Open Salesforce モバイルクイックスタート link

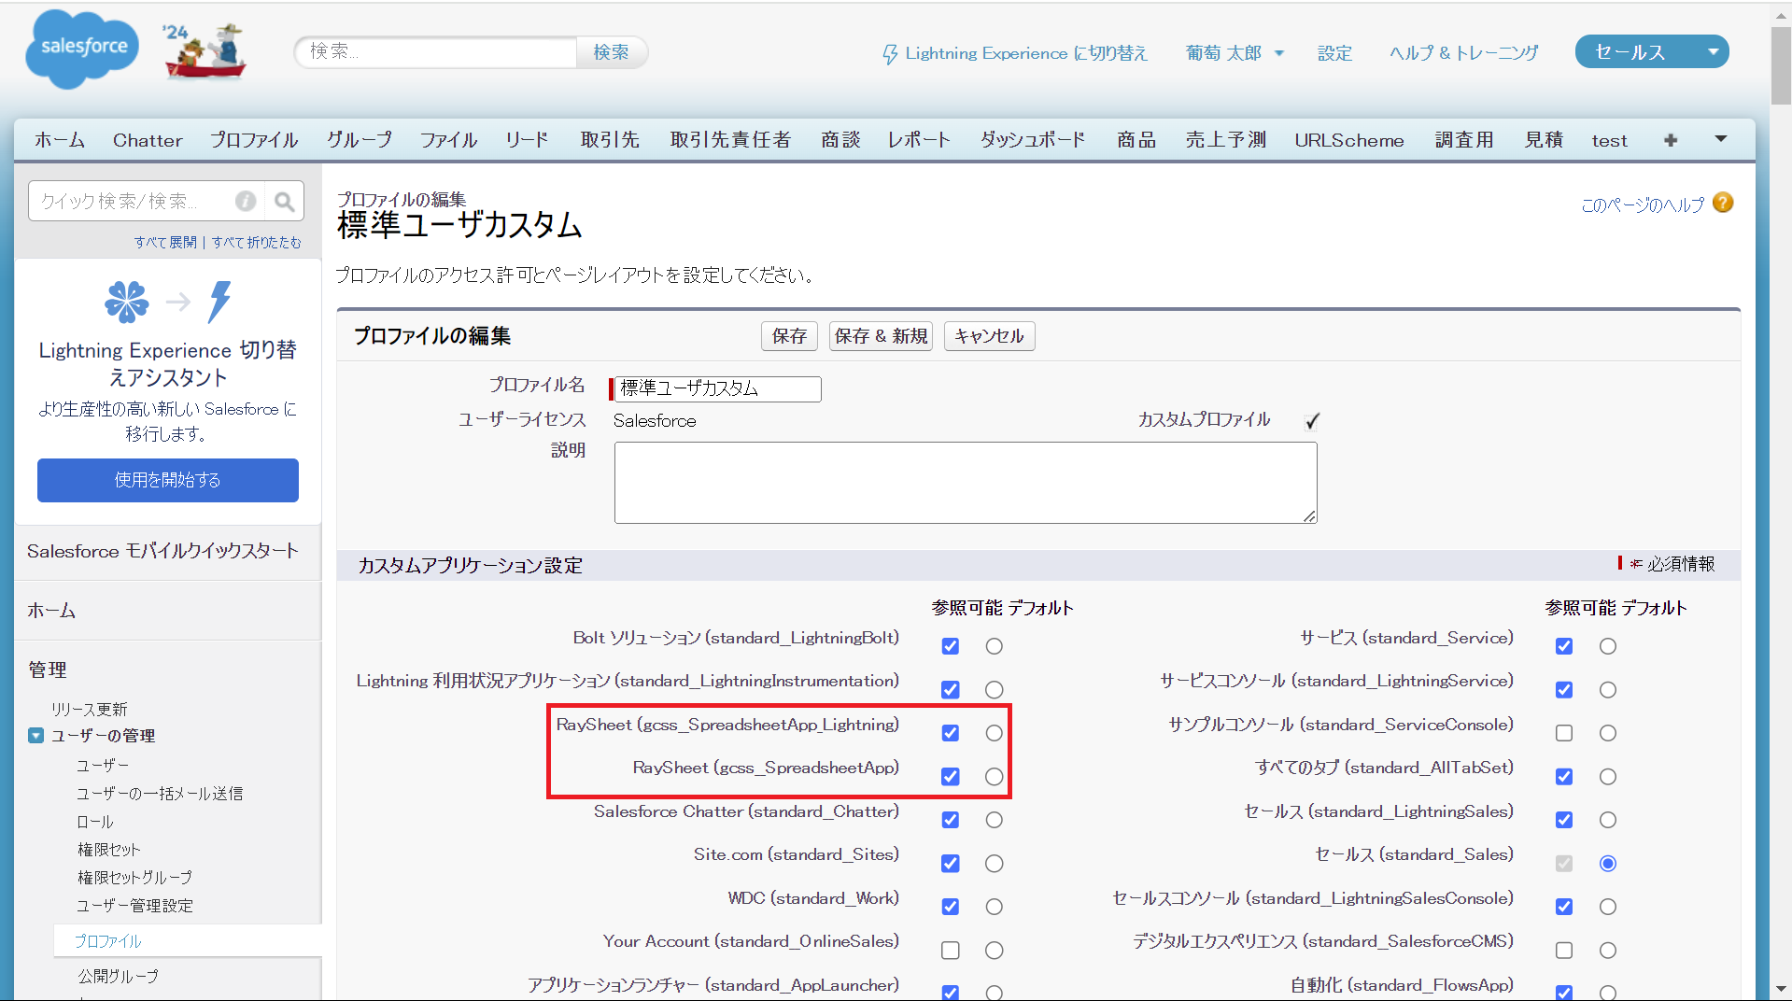tap(162, 551)
